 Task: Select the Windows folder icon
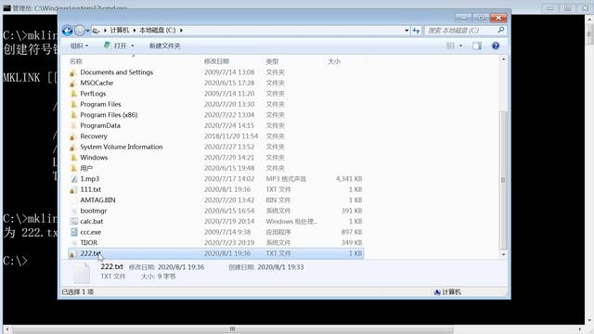(x=73, y=158)
